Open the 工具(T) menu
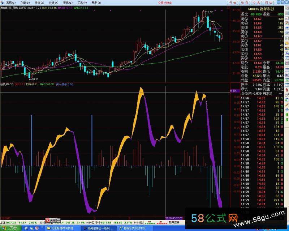Image resolution: width=289 pixels, height=231 pixels. click(x=82, y=3)
